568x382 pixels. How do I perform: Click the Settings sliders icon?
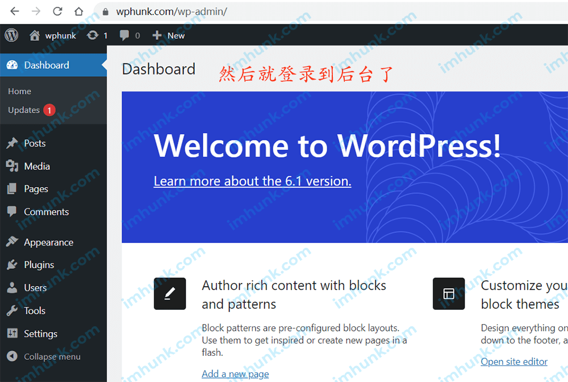click(12, 333)
